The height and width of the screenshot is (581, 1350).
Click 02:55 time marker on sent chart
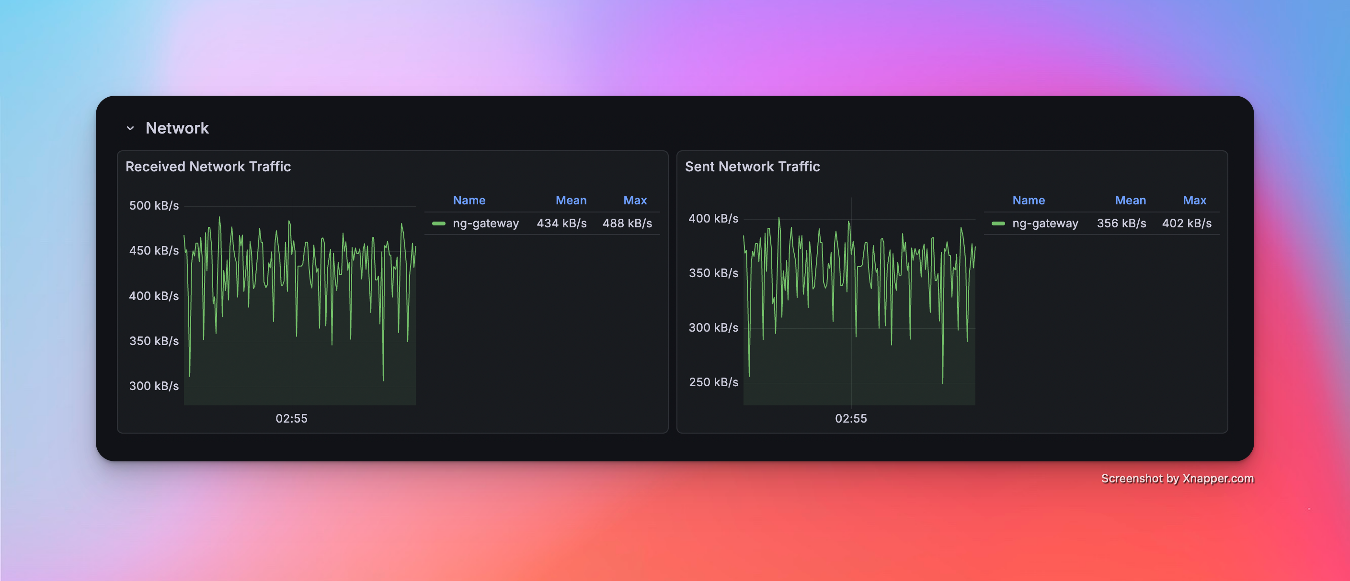click(850, 418)
